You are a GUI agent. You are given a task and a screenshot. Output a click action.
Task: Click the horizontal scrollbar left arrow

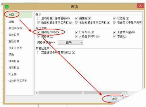pyautogui.click(x=36, y=93)
